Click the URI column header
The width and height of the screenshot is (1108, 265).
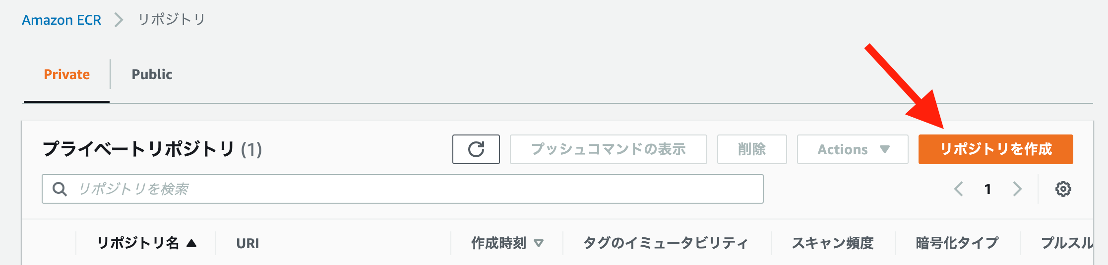pos(247,243)
